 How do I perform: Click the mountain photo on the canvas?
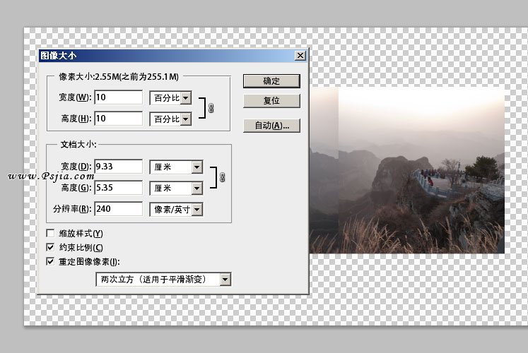click(406, 171)
